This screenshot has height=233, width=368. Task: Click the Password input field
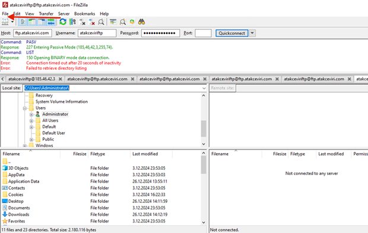click(160, 33)
